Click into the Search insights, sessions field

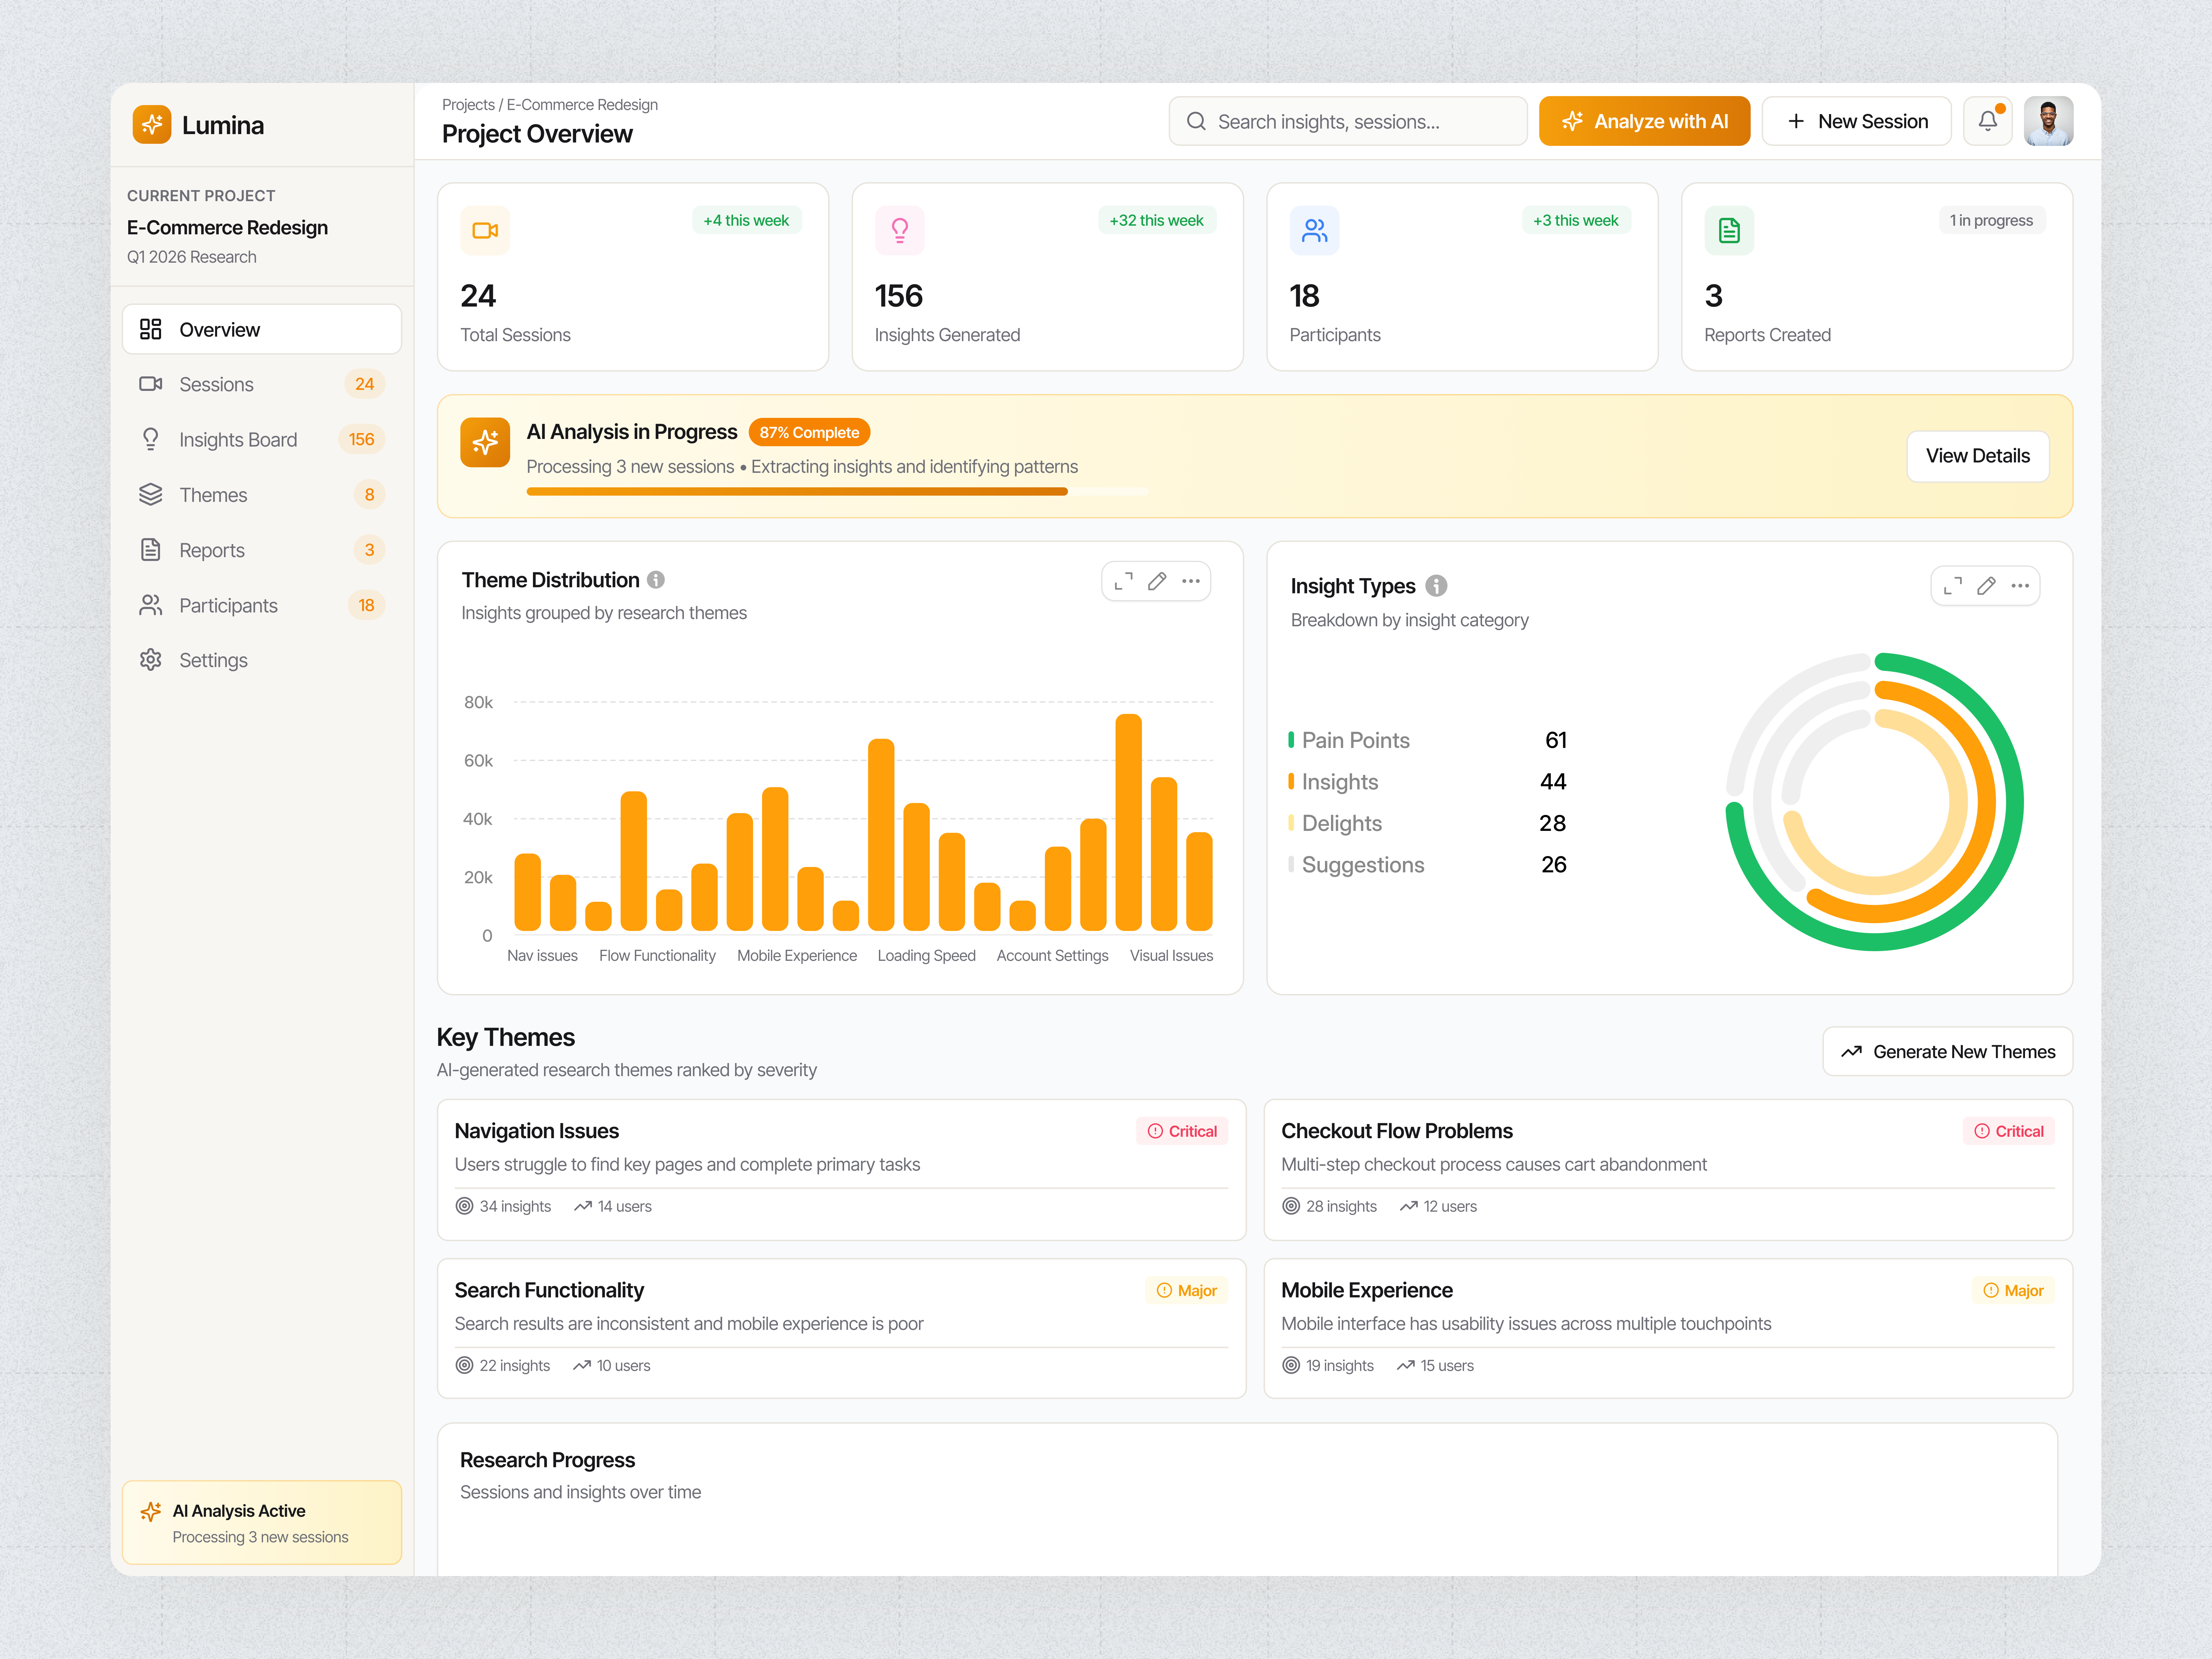point(1348,121)
